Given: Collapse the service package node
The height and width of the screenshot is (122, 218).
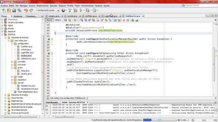Looking at the screenshot, I should pyautogui.click(x=12, y=83).
